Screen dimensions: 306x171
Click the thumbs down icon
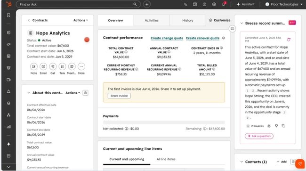(276, 126)
